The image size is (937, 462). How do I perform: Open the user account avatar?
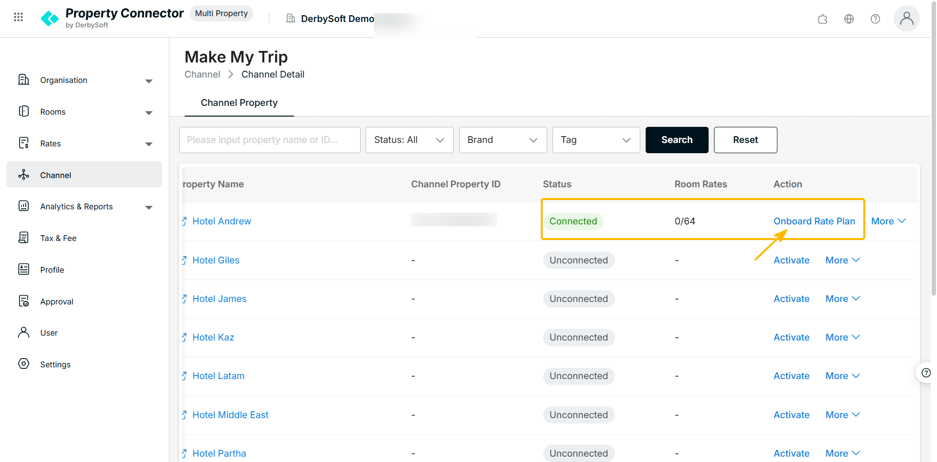tap(907, 19)
